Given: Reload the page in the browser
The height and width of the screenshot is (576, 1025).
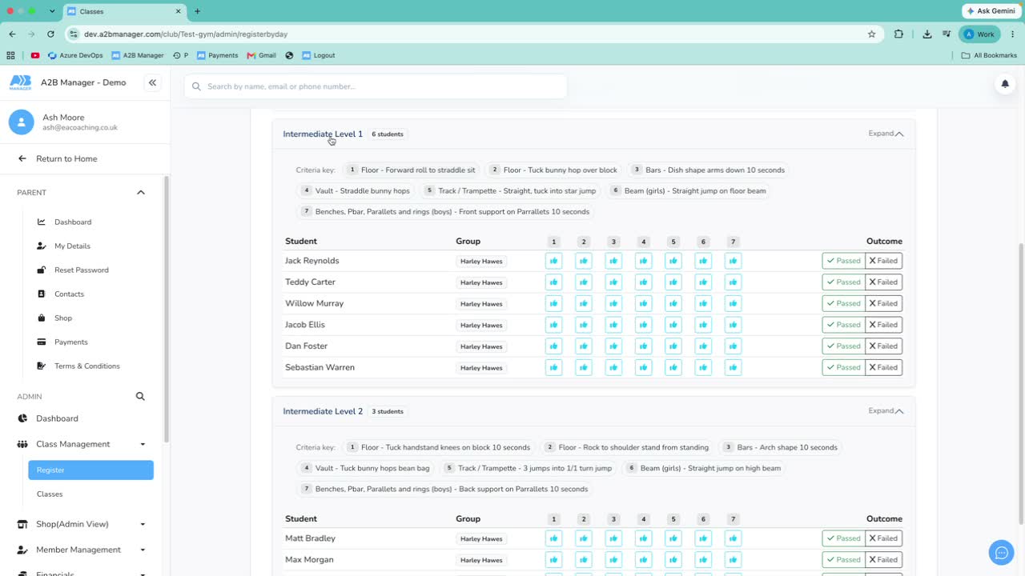Looking at the screenshot, I should pyautogui.click(x=51, y=34).
